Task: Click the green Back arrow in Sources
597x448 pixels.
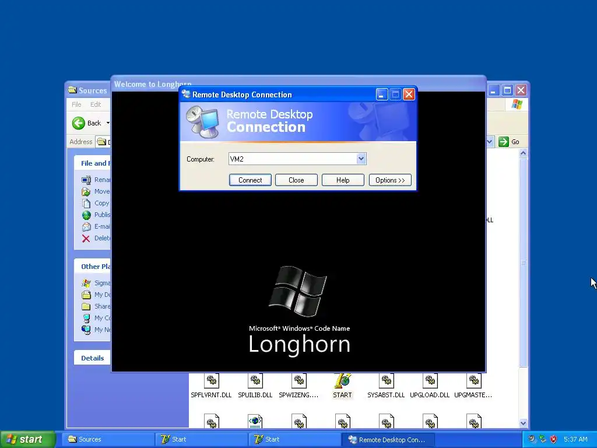Action: [x=79, y=123]
